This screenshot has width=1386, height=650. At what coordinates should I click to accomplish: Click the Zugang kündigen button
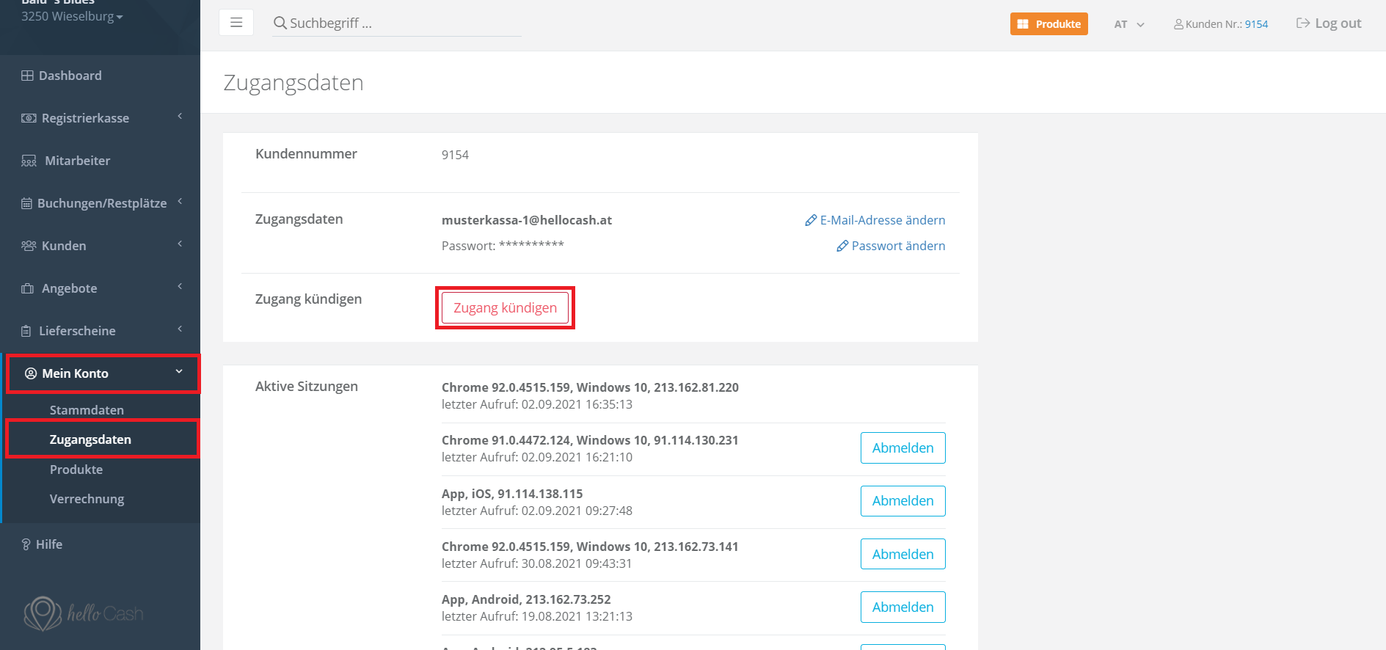point(505,308)
